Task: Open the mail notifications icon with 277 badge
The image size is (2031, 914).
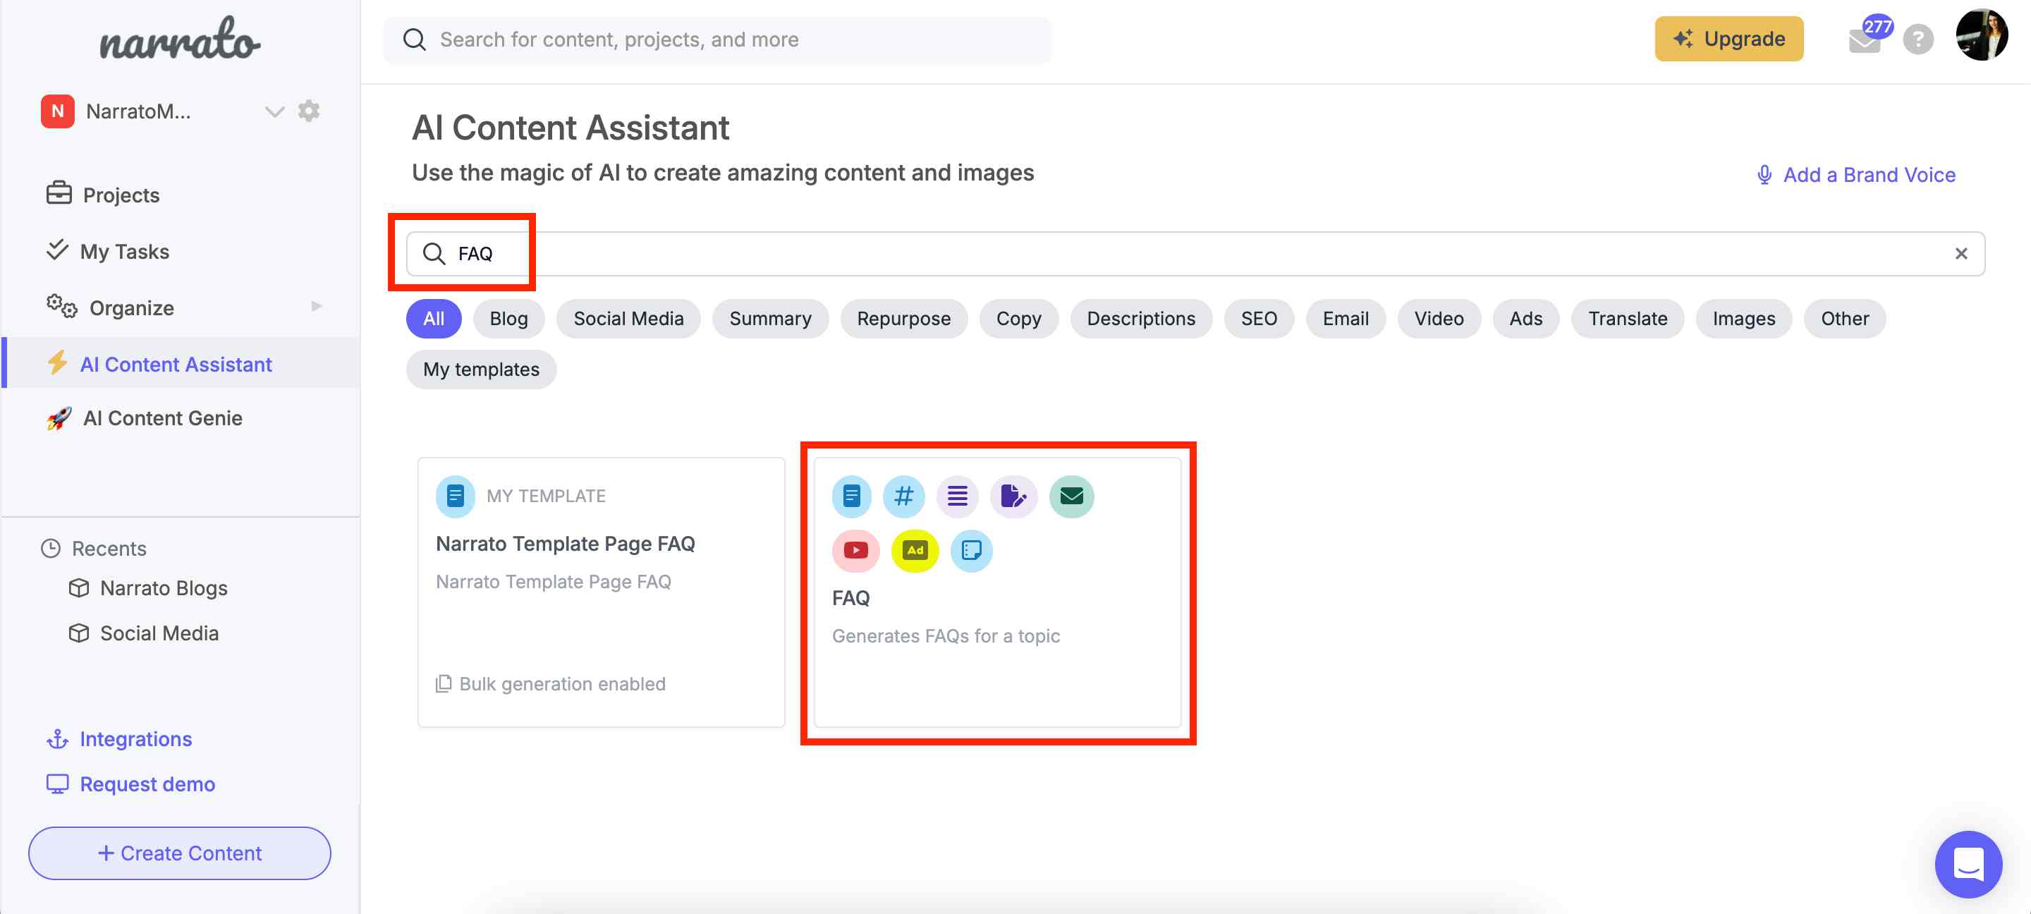Action: [1866, 38]
